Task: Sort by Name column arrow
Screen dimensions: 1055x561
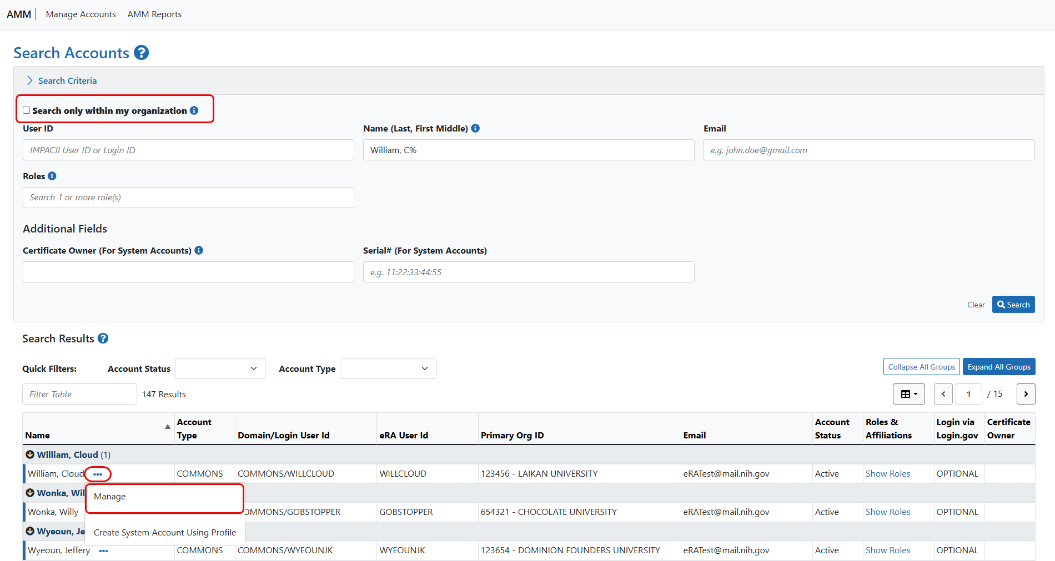Action: pos(168,427)
